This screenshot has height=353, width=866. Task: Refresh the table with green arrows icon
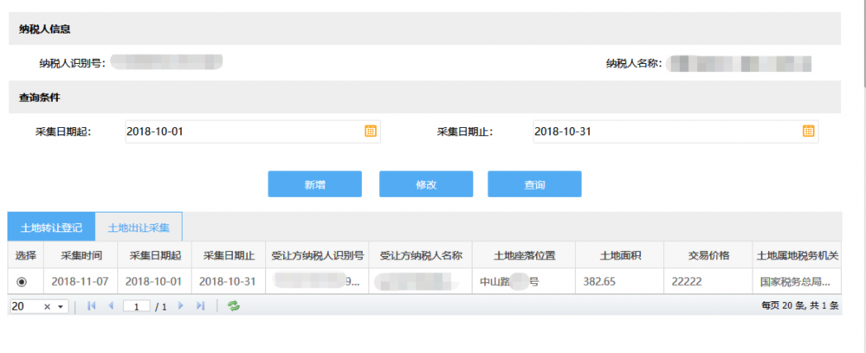(233, 306)
